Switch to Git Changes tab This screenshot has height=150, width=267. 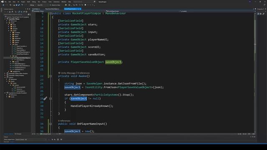coord(18,134)
